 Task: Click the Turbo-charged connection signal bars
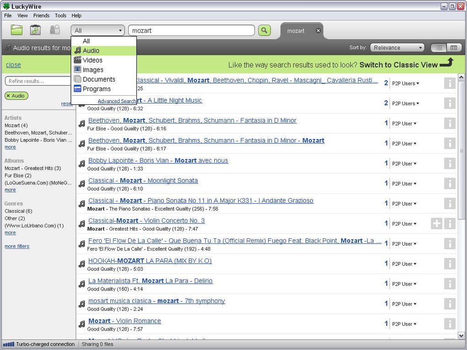9,345
